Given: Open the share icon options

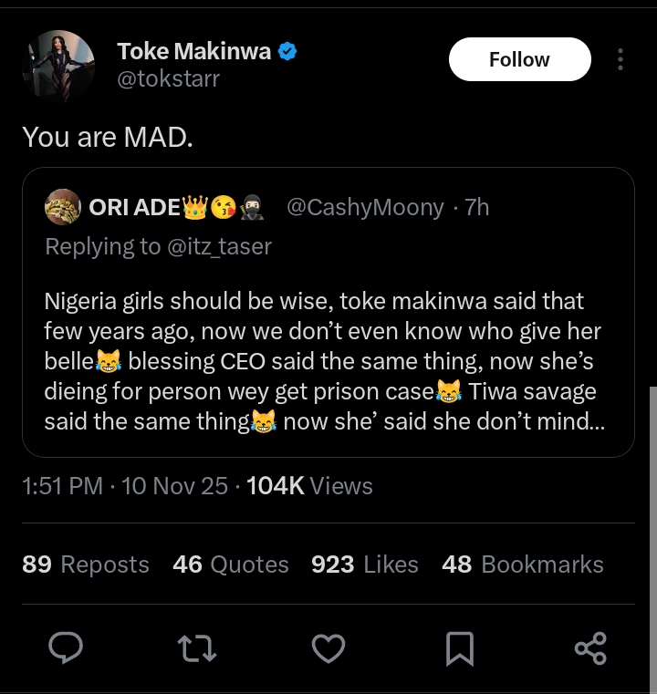Looking at the screenshot, I should tap(590, 648).
